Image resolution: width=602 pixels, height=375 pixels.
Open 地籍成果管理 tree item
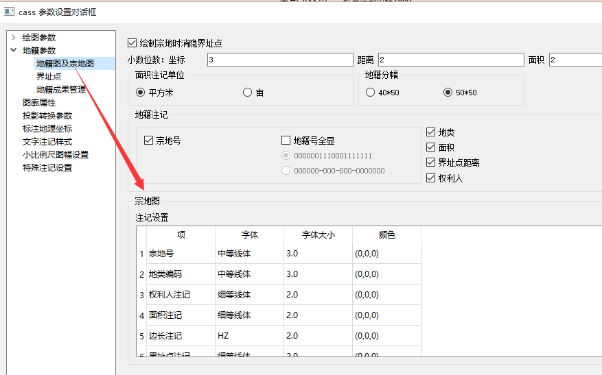(61, 89)
